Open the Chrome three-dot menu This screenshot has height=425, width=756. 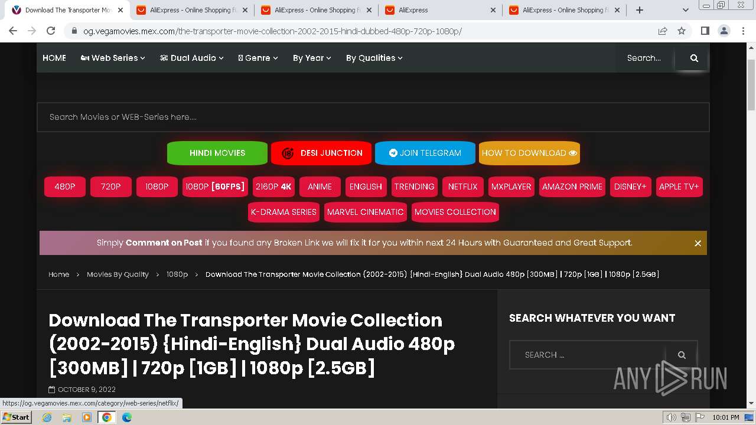(743, 31)
